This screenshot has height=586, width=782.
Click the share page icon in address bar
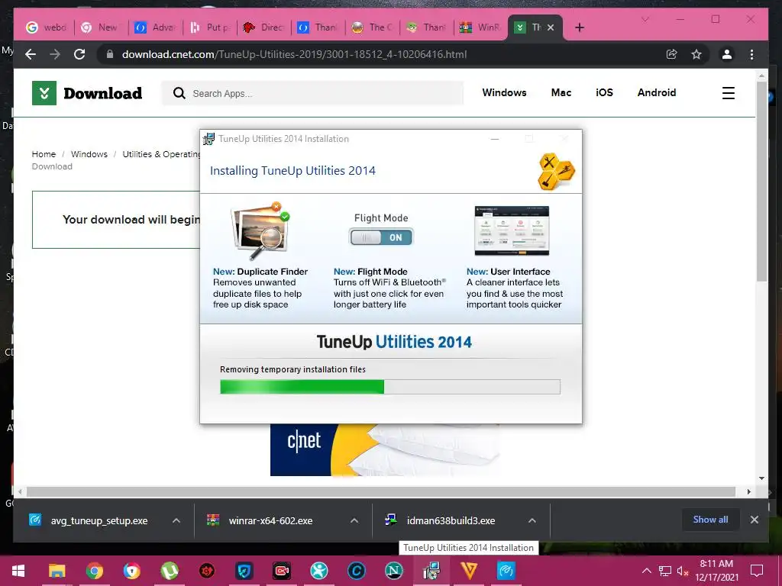pos(672,54)
